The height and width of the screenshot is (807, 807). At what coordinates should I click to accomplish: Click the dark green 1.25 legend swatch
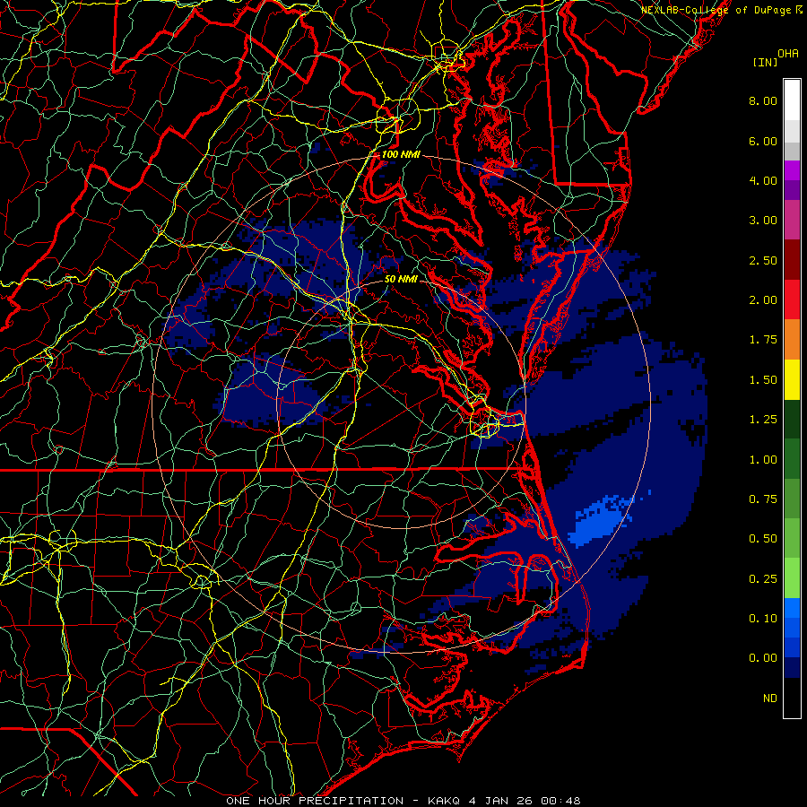(x=792, y=419)
